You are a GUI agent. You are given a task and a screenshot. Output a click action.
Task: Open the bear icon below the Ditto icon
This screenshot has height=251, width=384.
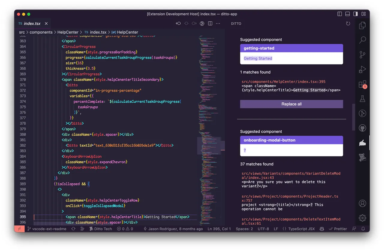coord(362,157)
